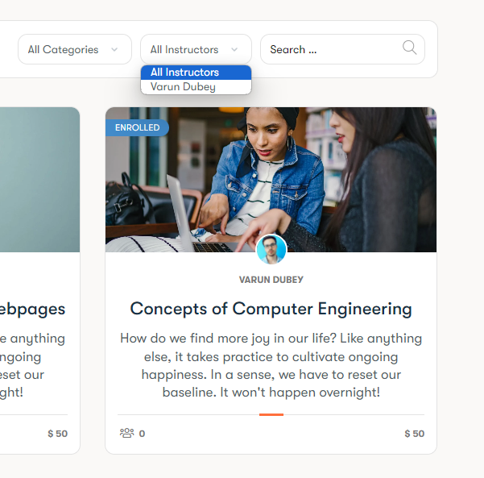Focus the Search text field
This screenshot has height=478, width=484.
[x=330, y=49]
